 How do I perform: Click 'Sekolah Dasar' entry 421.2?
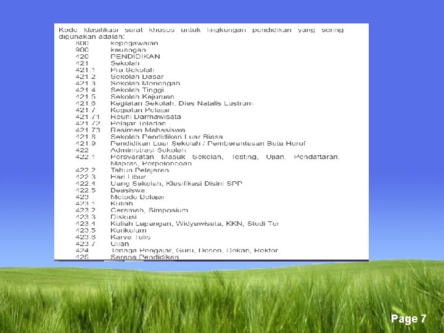120,76
